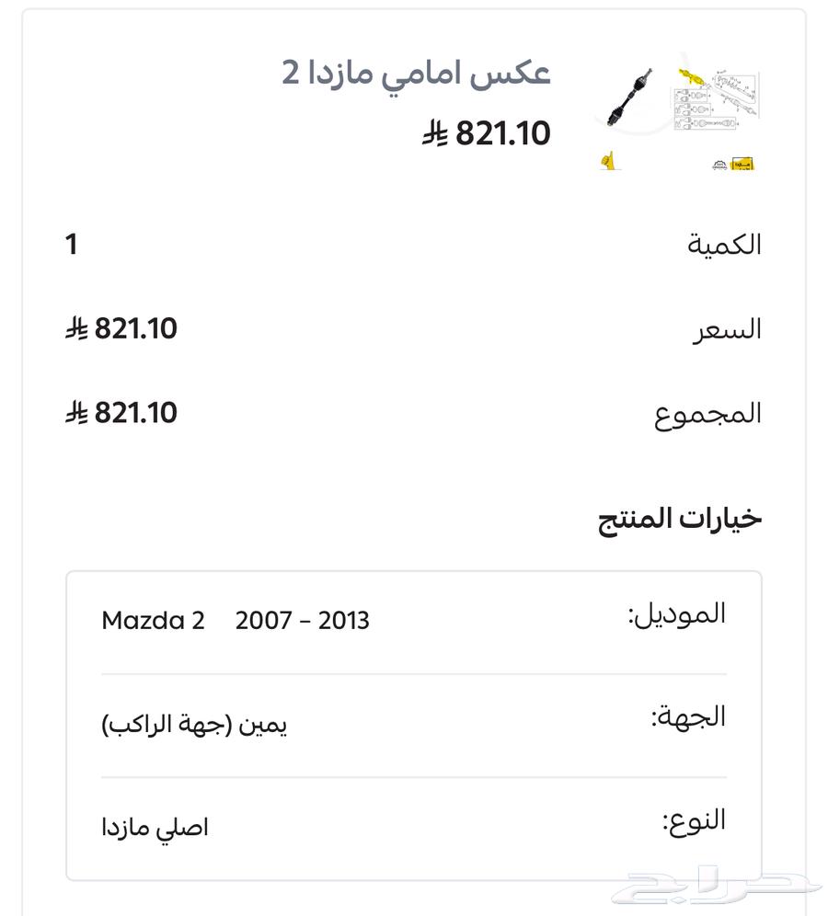Click the الجهة side option label
The image size is (828, 916).
pyautogui.click(x=688, y=717)
